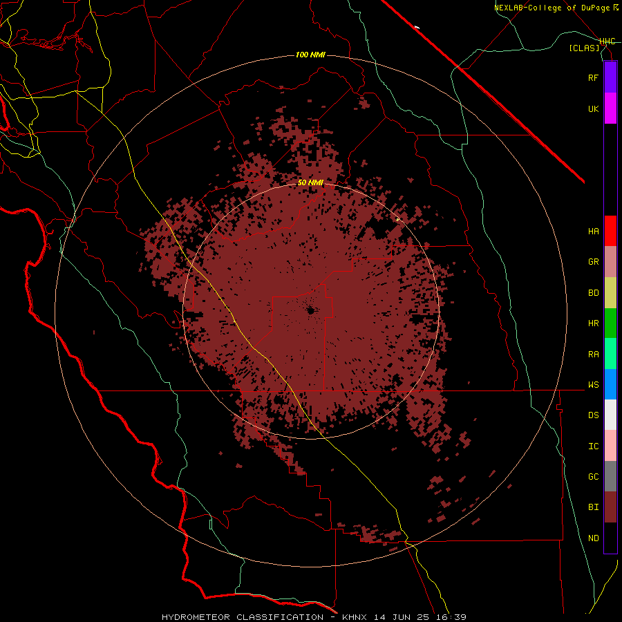This screenshot has width=622, height=622.
Task: Select the mint RA legend swatch
Action: coord(610,354)
